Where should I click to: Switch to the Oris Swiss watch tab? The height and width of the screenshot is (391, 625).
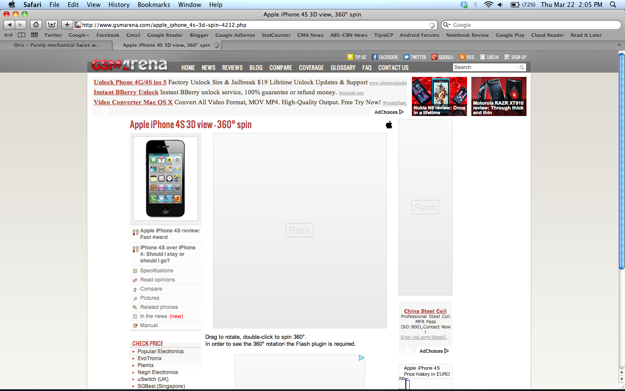pyautogui.click(x=57, y=45)
